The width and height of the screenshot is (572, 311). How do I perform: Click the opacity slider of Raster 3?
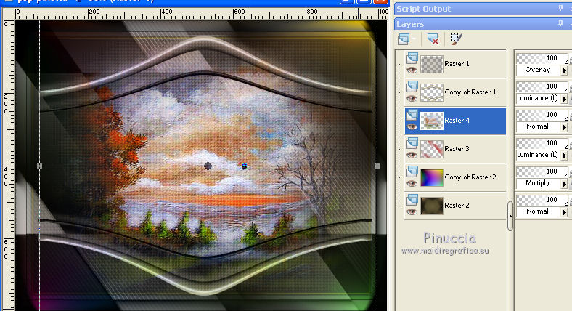[x=542, y=143]
